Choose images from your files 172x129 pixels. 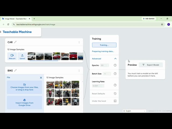click(x=24, y=87)
